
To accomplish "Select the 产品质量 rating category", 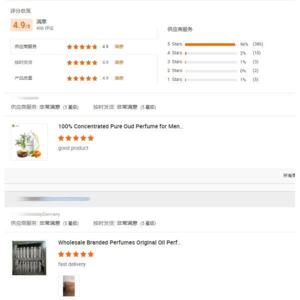I will (23, 78).
